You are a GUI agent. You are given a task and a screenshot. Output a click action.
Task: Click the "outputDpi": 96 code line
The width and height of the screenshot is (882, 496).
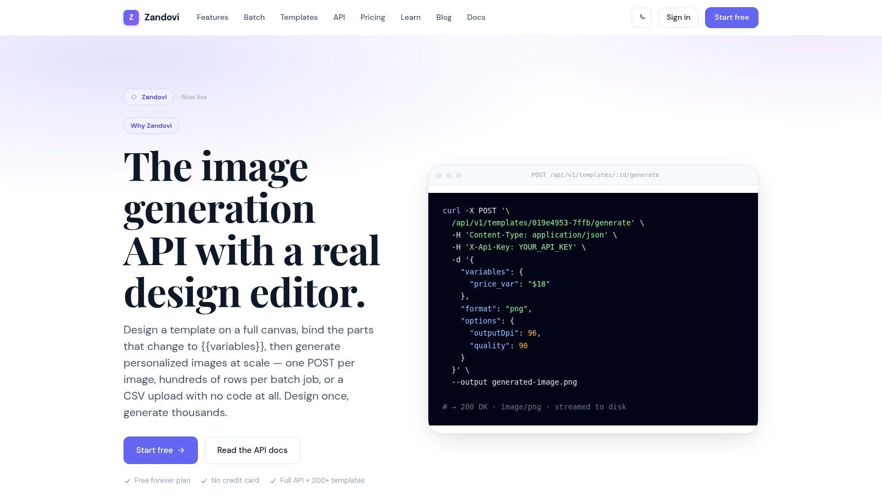click(x=505, y=333)
